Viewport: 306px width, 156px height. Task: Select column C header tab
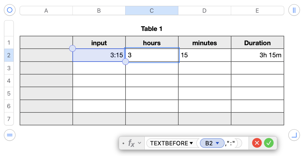[x=152, y=11]
